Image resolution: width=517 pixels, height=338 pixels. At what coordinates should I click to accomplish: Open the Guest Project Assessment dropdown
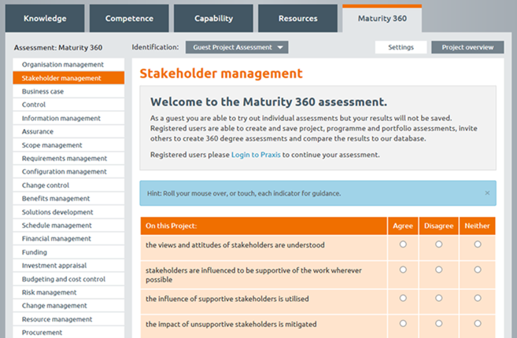click(x=237, y=47)
